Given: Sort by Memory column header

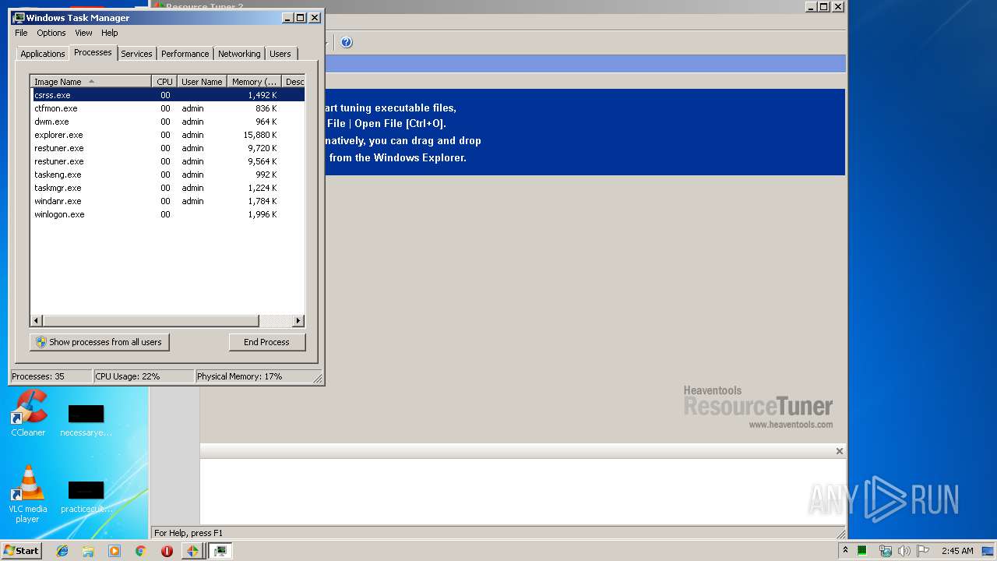Looking at the screenshot, I should click(254, 82).
